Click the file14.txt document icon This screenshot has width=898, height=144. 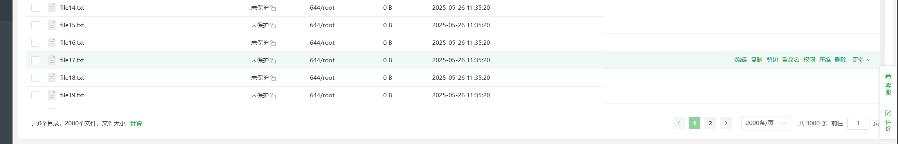point(52,7)
